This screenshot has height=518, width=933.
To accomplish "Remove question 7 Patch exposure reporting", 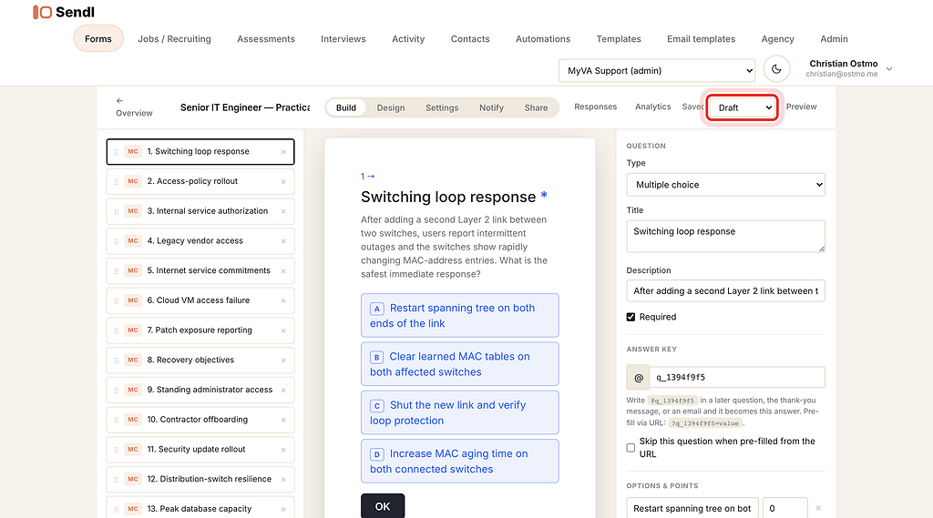I will [283, 330].
